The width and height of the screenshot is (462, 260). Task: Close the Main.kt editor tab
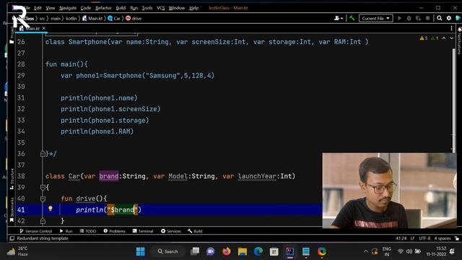pyautogui.click(x=43, y=28)
